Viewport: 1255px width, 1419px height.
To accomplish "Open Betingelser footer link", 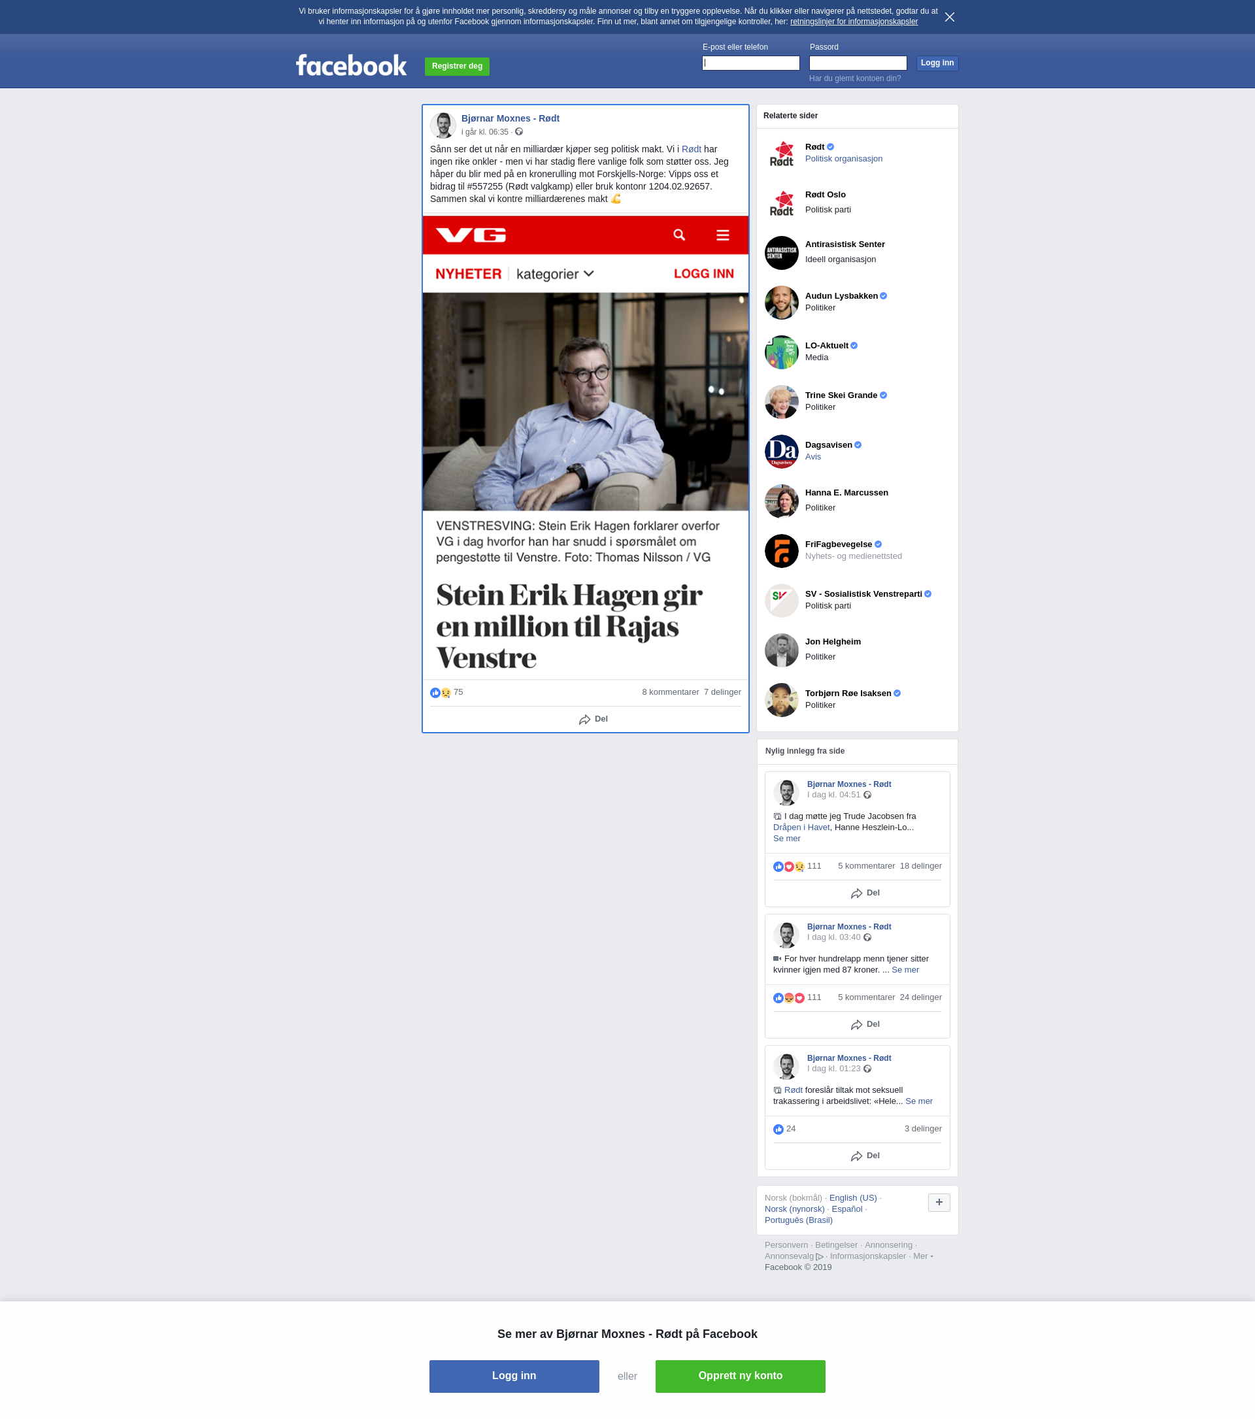I will pyautogui.click(x=836, y=1244).
